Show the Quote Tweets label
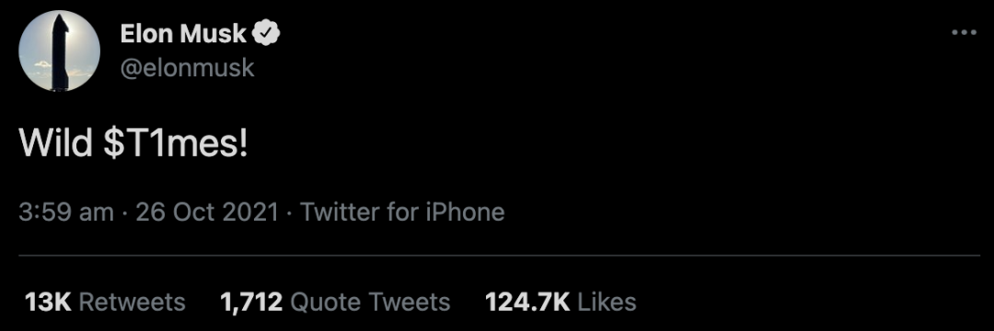 (370, 302)
